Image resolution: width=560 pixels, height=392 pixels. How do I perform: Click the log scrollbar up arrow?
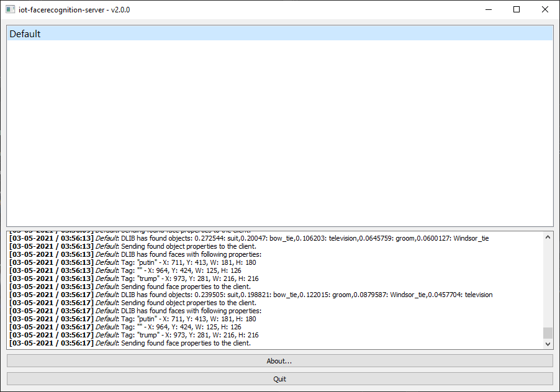coord(547,237)
